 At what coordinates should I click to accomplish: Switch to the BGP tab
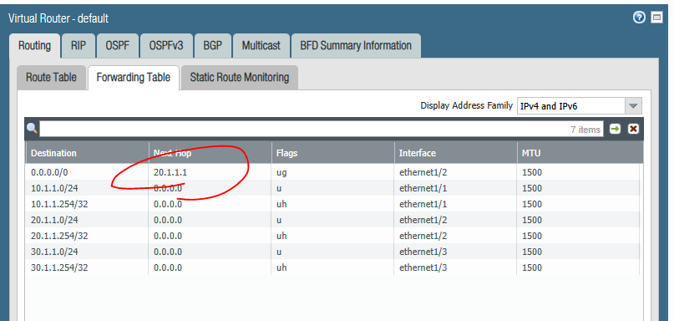[212, 46]
